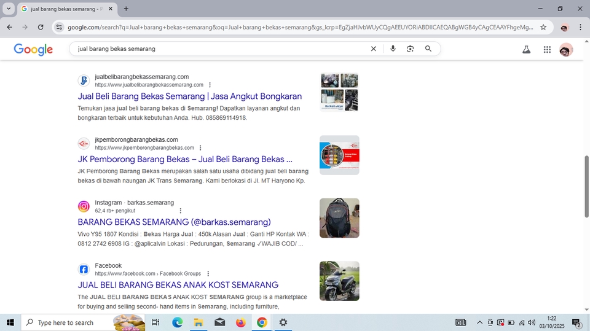
Task: Click the page vertical scrollbar thumb
Action: click(586, 186)
